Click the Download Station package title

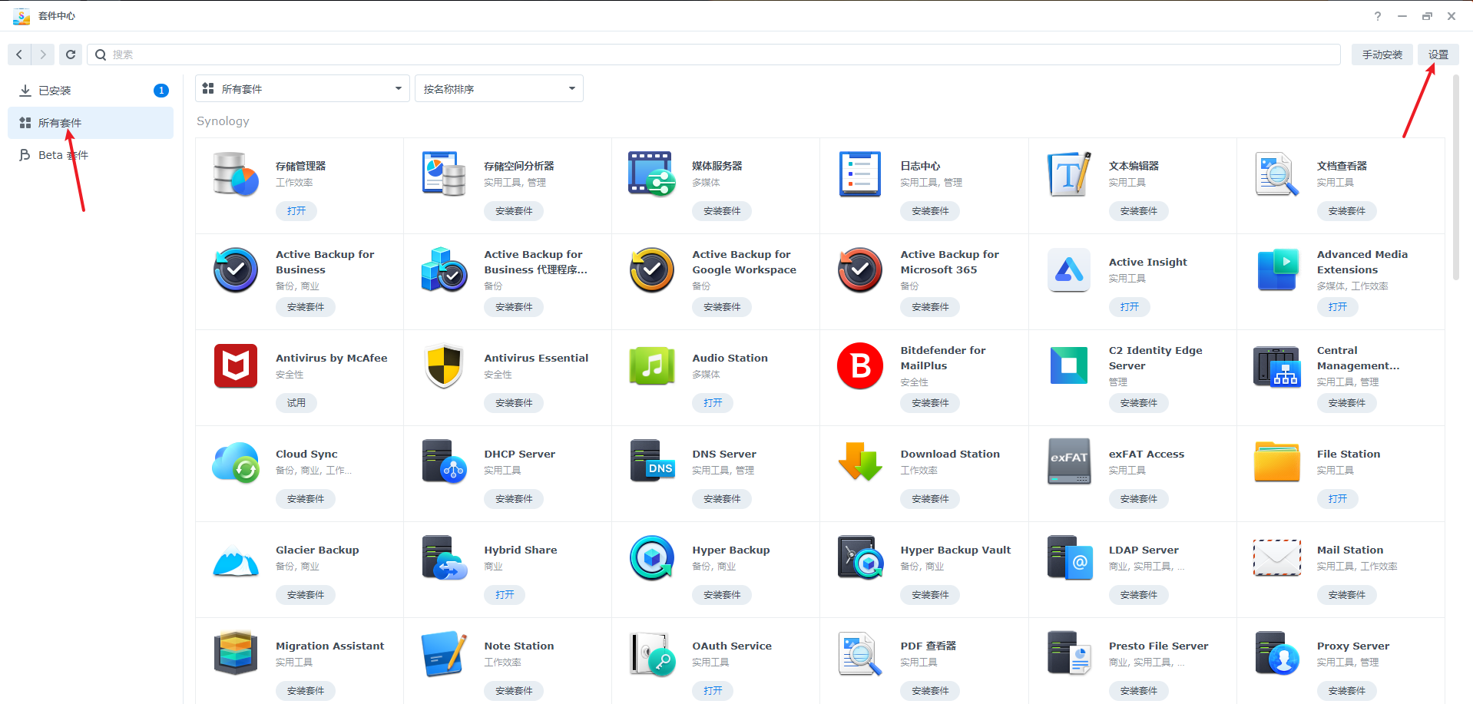pyautogui.click(x=950, y=454)
